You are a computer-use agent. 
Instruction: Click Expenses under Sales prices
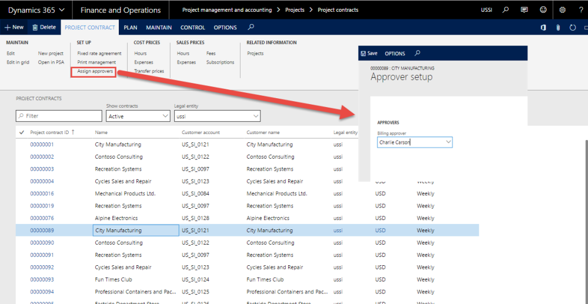[x=186, y=62]
